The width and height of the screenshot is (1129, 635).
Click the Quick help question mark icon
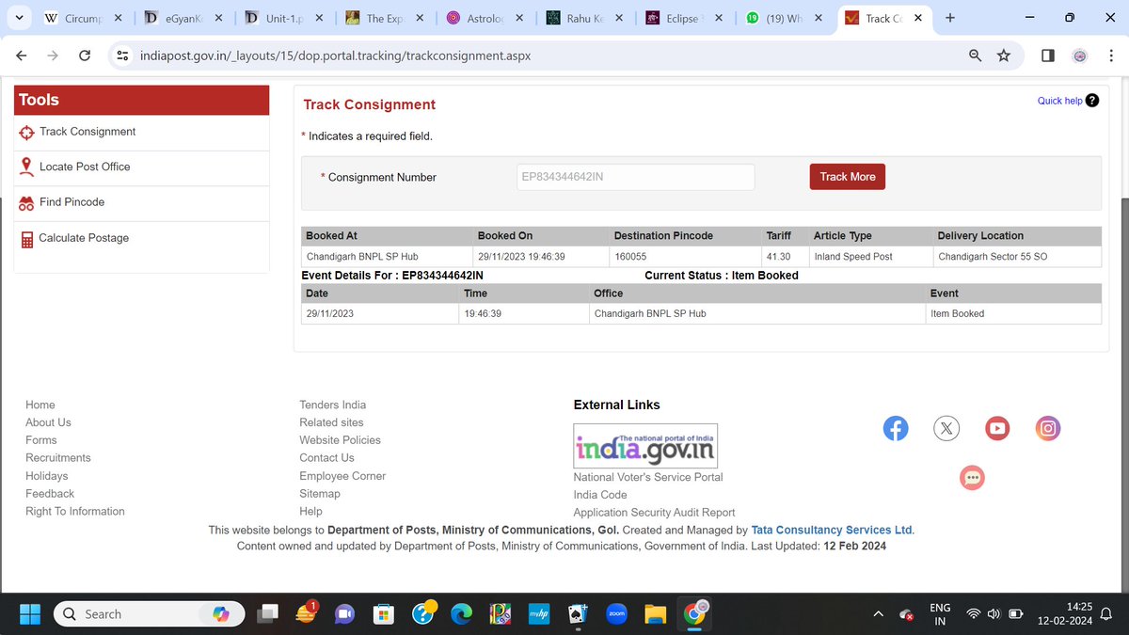click(x=1091, y=101)
